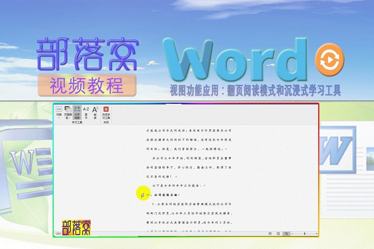This screenshot has width=374, height=249.
Task: Click the Learning Tools (学习工具) group label
Action: [76, 122]
